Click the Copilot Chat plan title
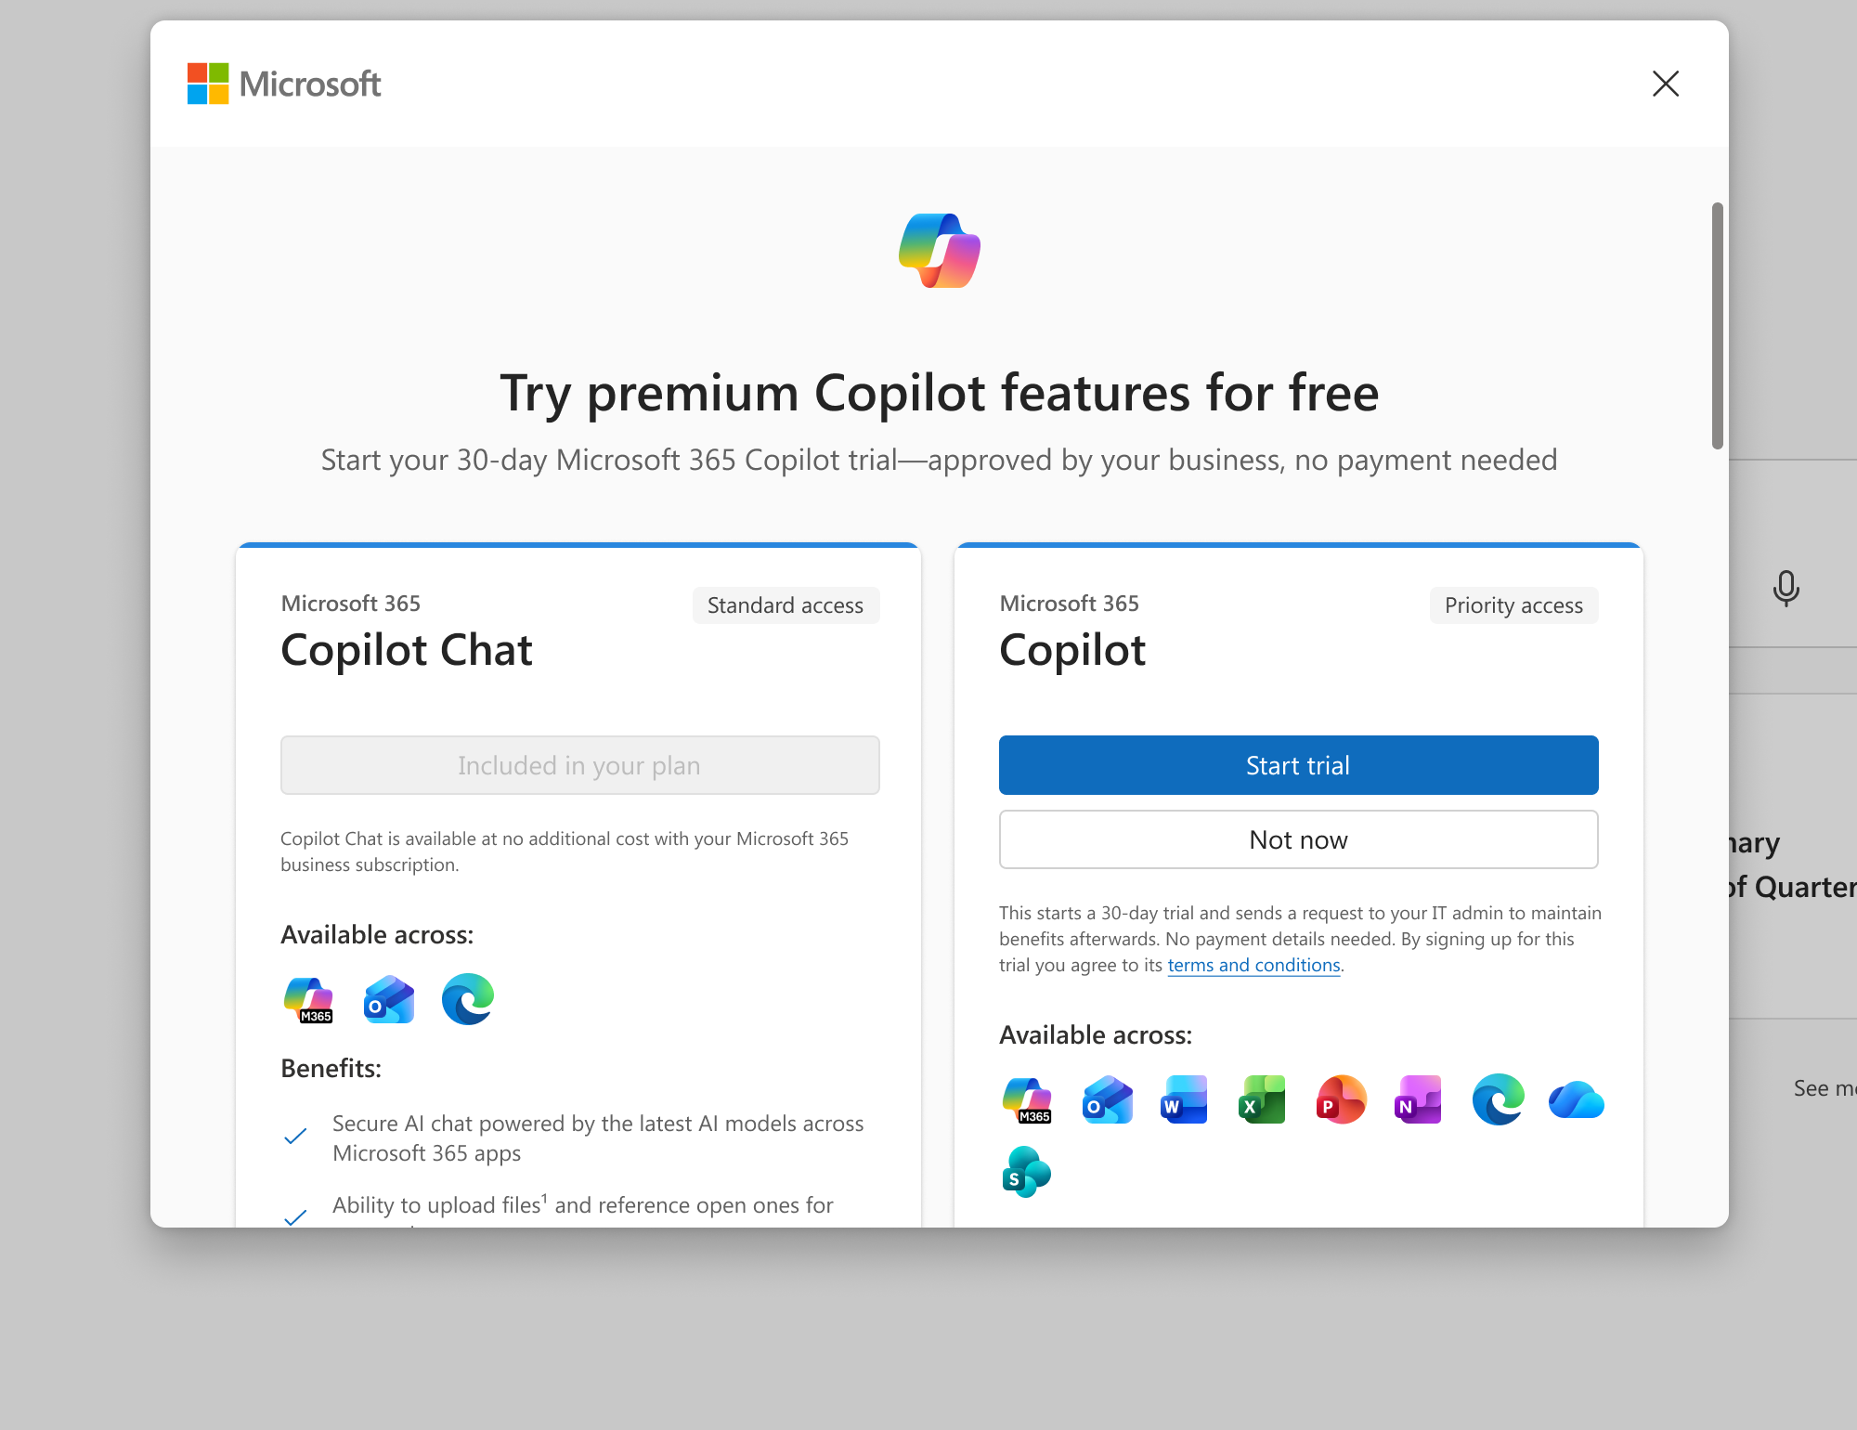 [x=407, y=649]
